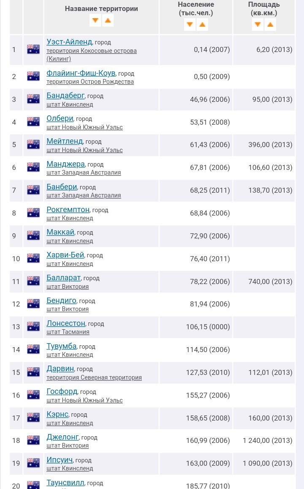Click the flag icon in the Дарвин row
304x489 pixels.
coord(33,372)
